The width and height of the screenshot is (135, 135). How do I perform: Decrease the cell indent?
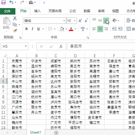point(114,29)
